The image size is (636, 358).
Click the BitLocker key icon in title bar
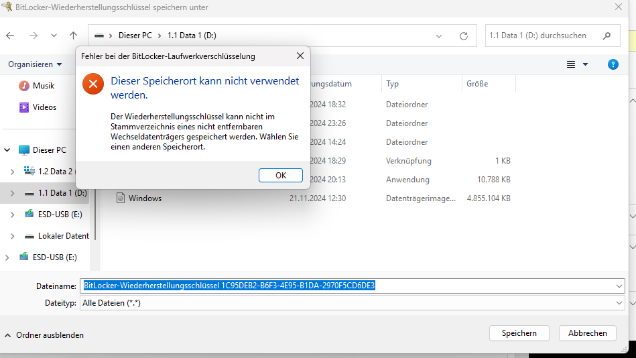(x=7, y=7)
